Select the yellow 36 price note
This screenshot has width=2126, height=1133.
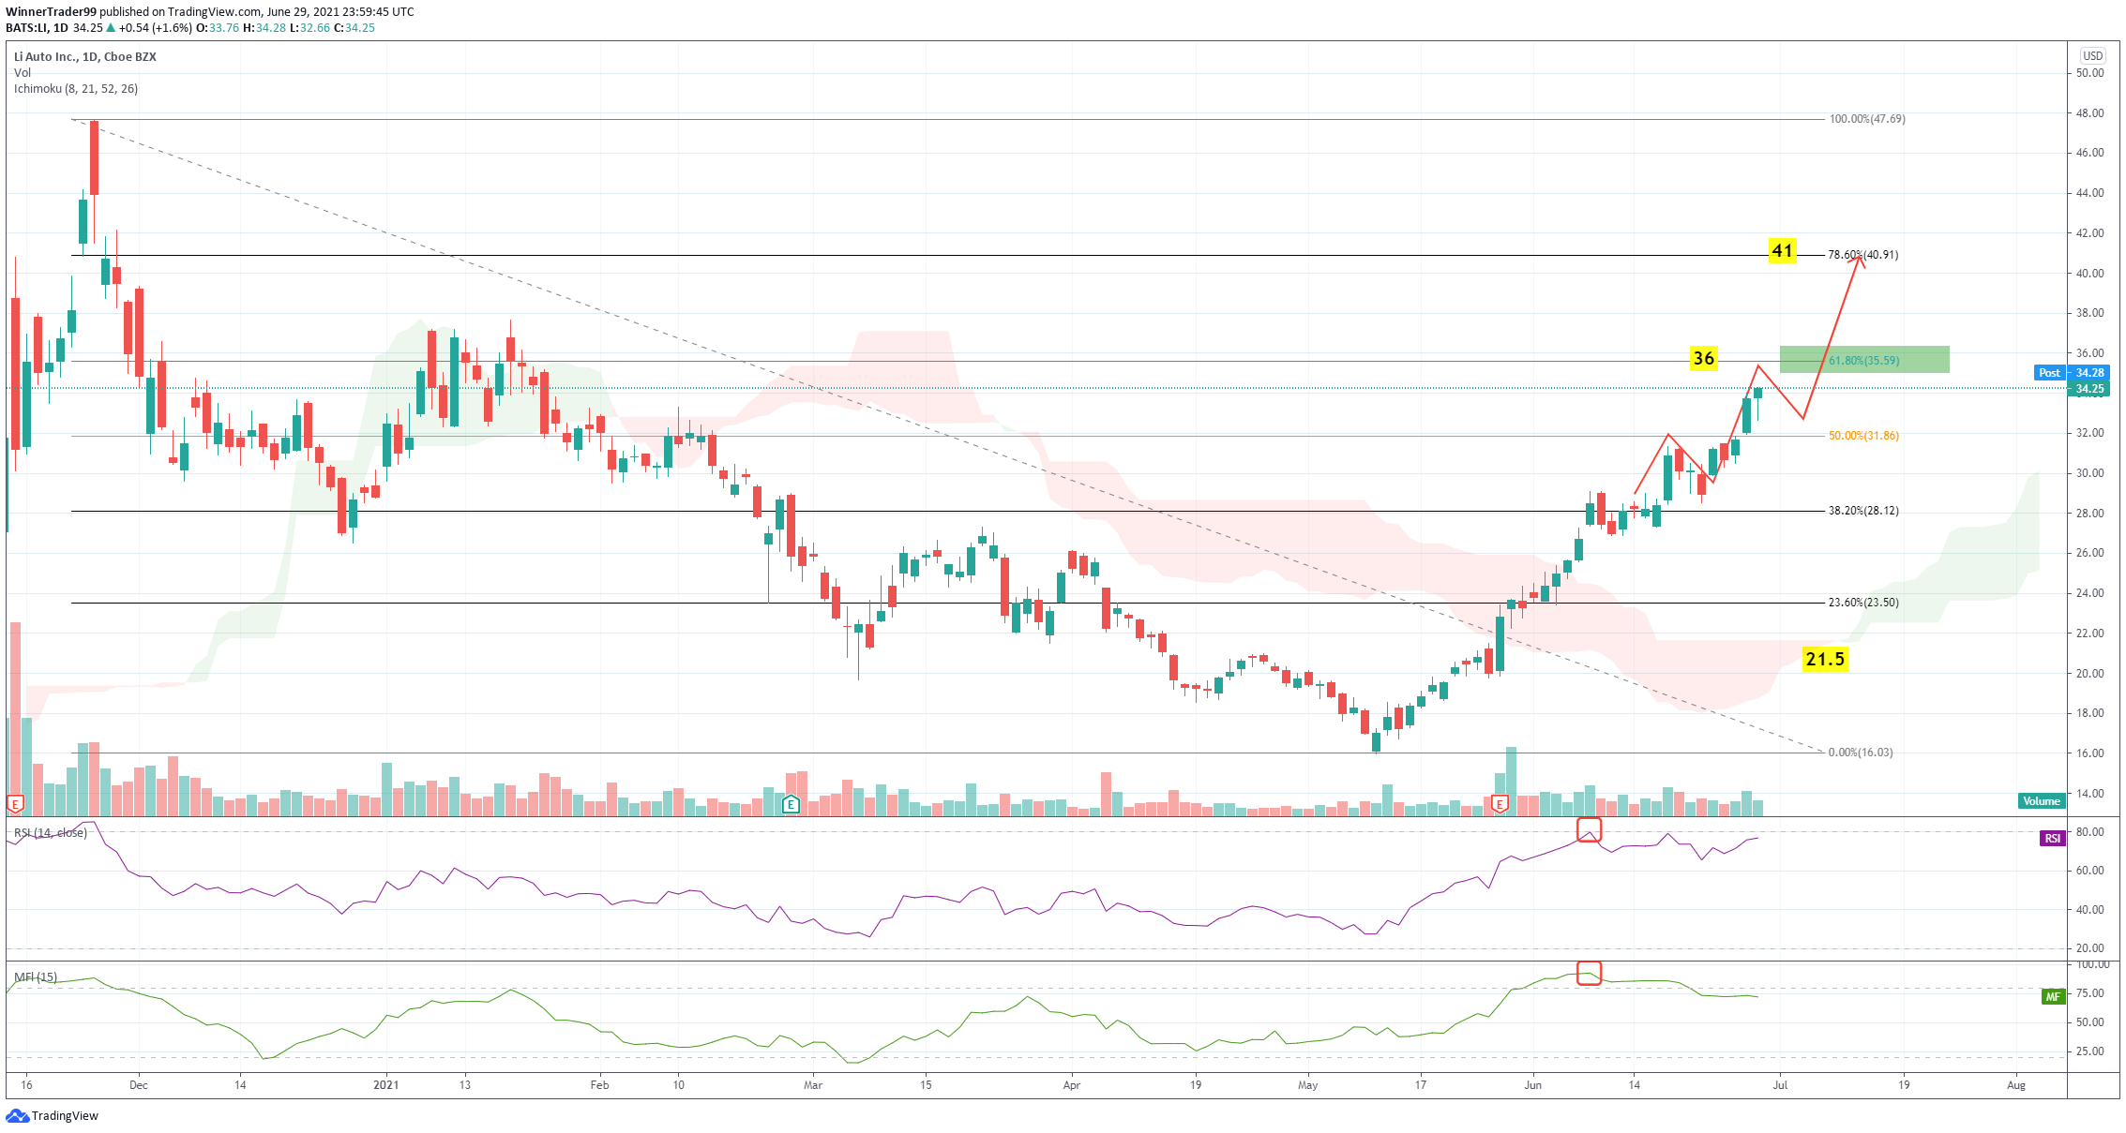(x=1703, y=358)
